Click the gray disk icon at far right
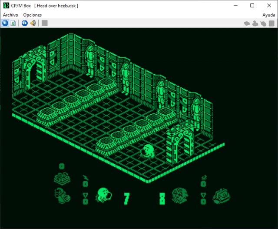Screen dimensions: 278x229 (271, 23)
